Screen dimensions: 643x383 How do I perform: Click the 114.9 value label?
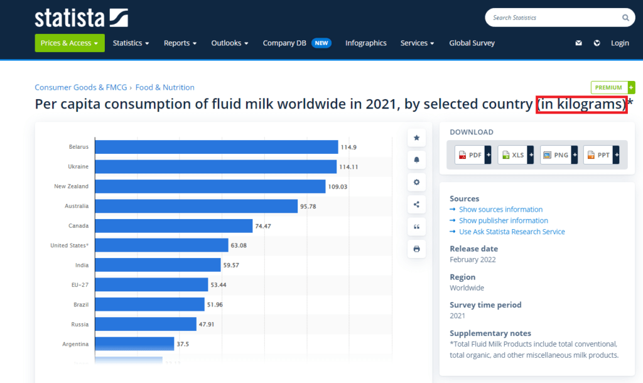(x=349, y=147)
